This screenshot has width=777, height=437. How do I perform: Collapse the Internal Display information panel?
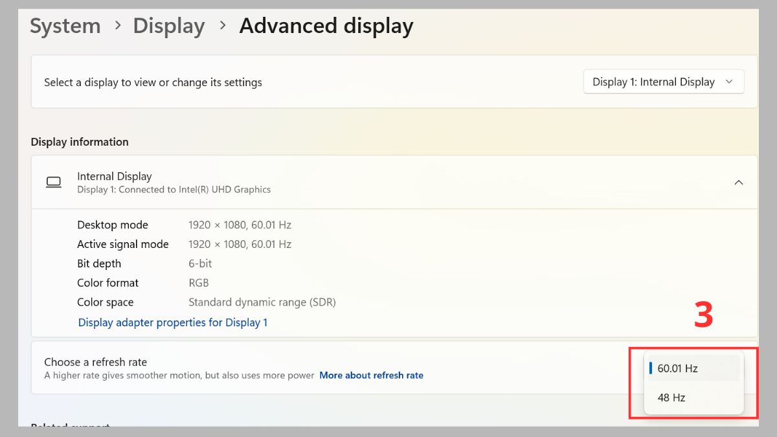pyautogui.click(x=739, y=182)
